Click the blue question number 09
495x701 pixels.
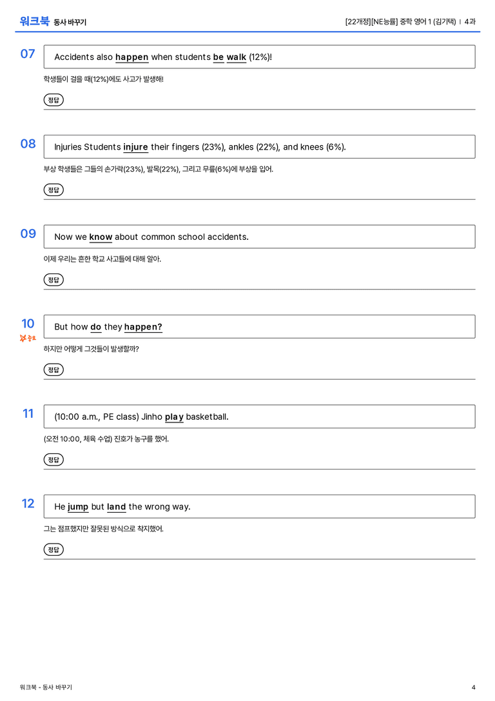pyautogui.click(x=28, y=233)
